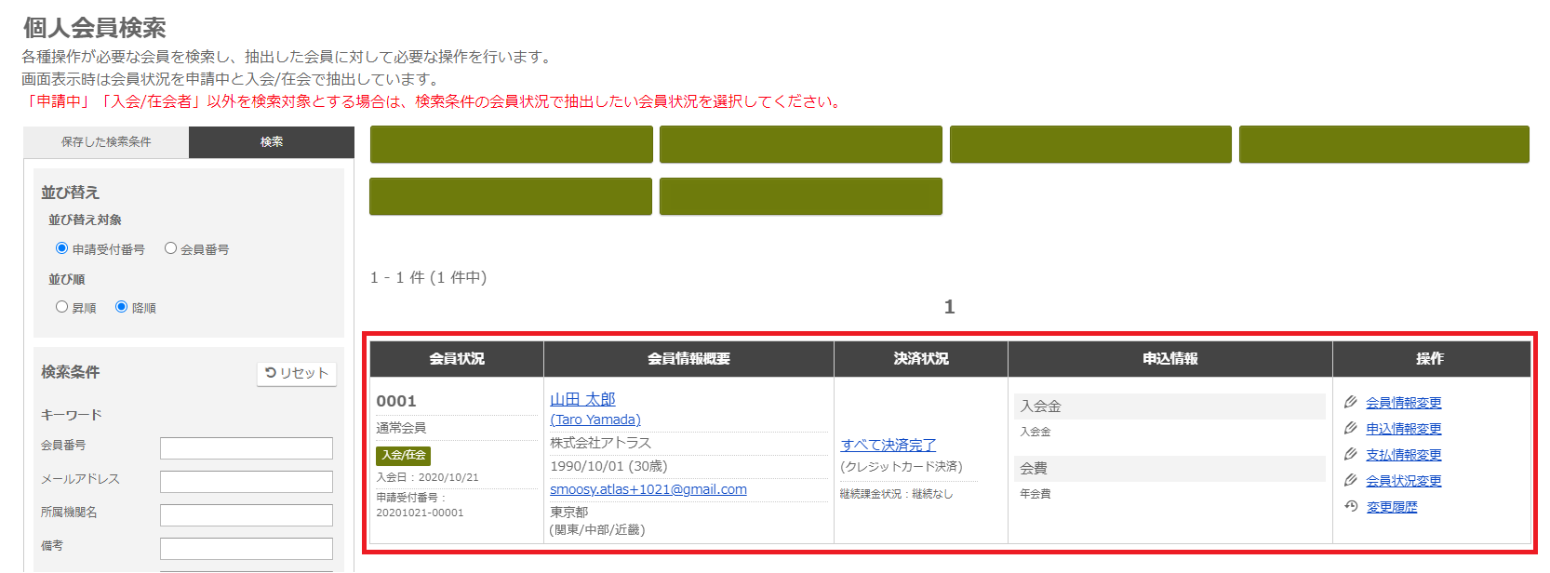Screen dimensions: 1550x573
Task: Click the pencil icon beside 会員情報変更
Action: (x=1351, y=402)
